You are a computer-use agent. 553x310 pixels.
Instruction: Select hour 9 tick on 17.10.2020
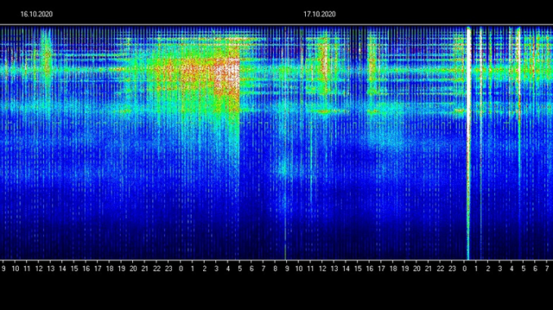coord(287,269)
